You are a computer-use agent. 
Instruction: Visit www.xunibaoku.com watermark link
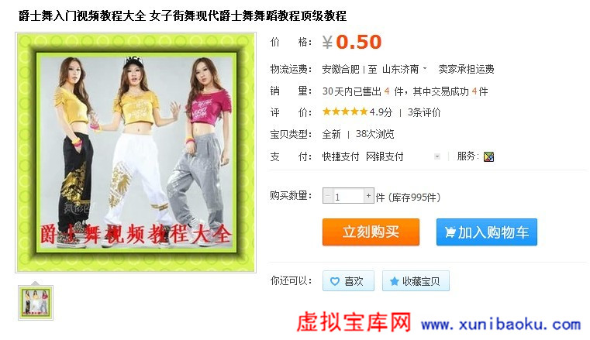[x=501, y=325]
